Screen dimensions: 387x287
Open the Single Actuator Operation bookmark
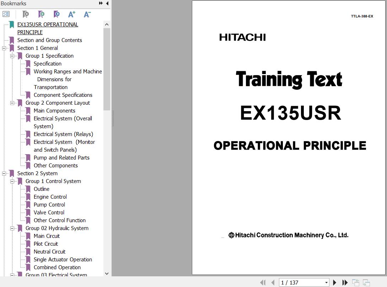tap(63, 260)
